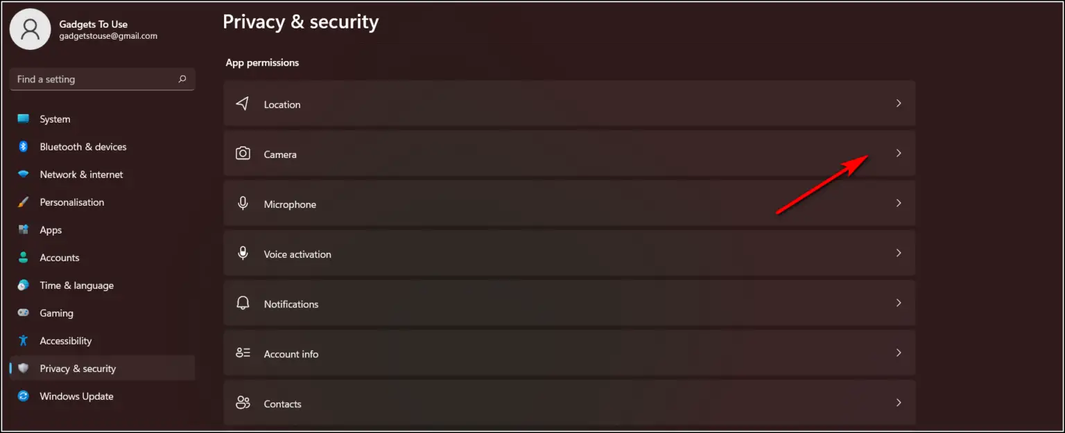Click the Camera icon
The width and height of the screenshot is (1065, 433).
243,154
